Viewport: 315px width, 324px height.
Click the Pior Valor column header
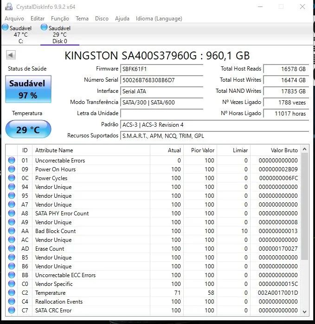tap(200, 150)
